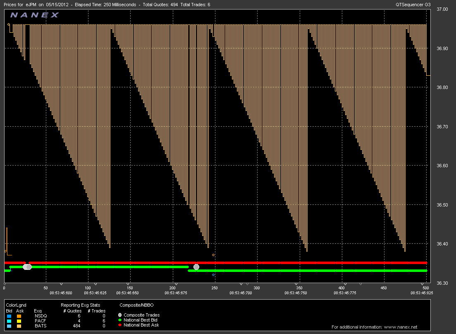Click the 'Total Quotes: 494' header text
This screenshot has height=334, width=456.
click(160, 5)
